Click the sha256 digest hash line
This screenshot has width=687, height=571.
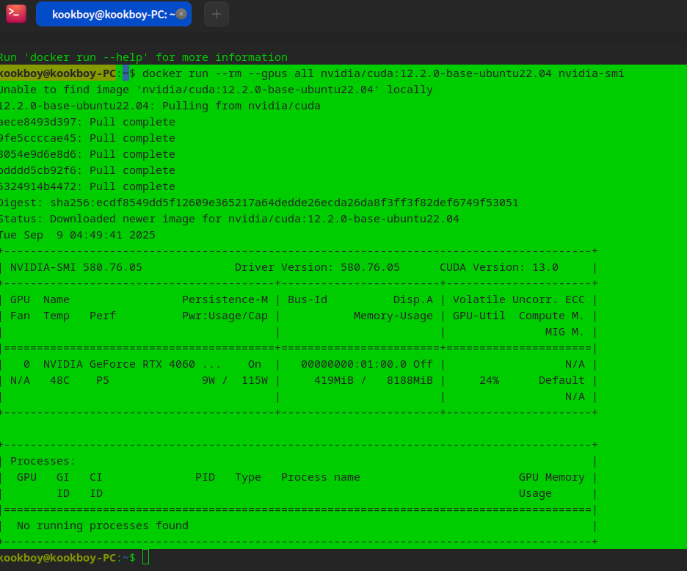[259, 203]
